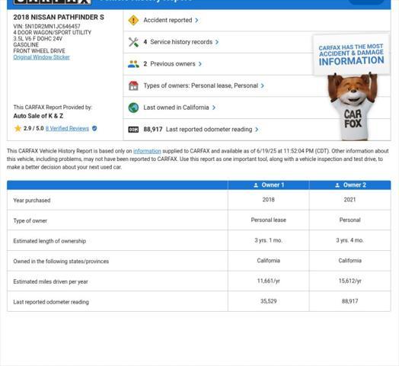Viewport: 399px width, 366px height.
Task: Expand the Previous owners chevron
Action: point(200,64)
